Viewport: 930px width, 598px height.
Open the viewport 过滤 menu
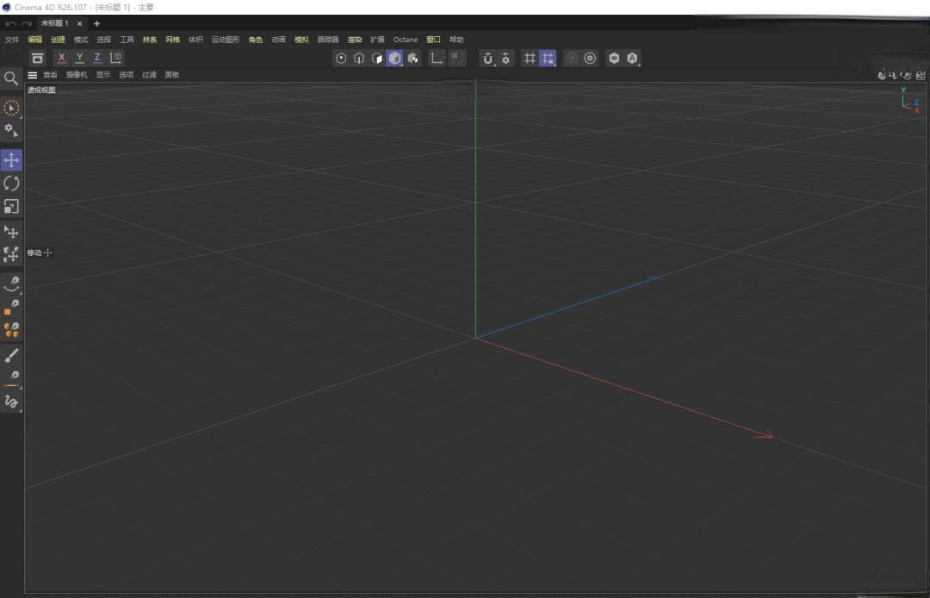tap(149, 75)
